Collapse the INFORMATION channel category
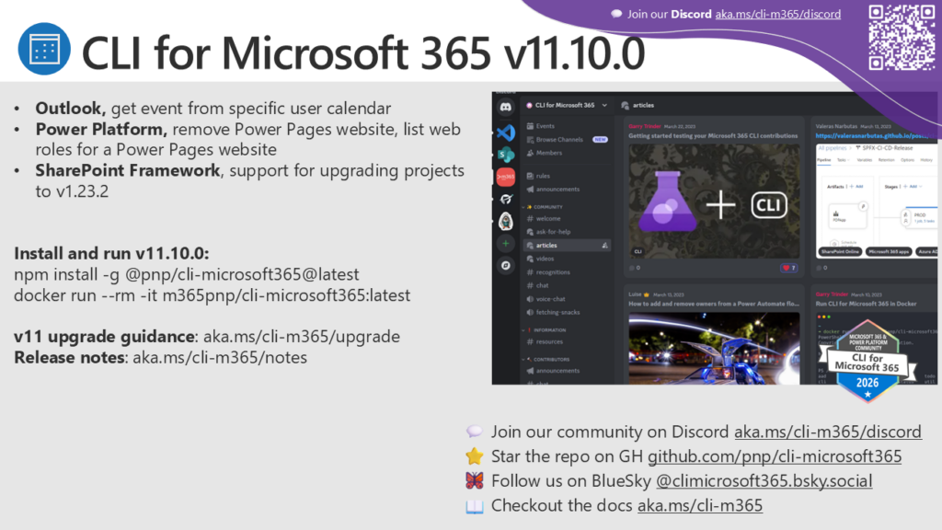Viewport: 942px width, 530px height. (x=546, y=330)
